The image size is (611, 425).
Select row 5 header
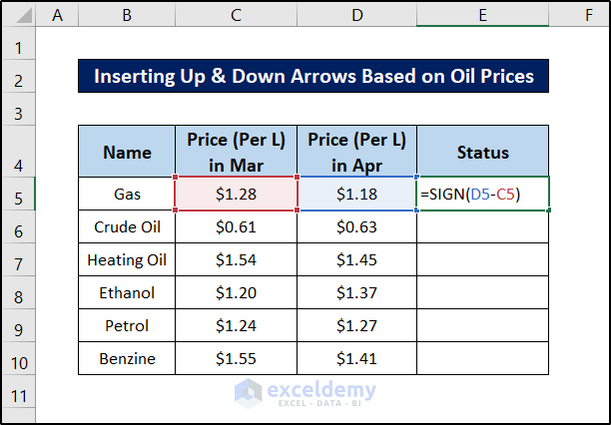tap(18, 194)
